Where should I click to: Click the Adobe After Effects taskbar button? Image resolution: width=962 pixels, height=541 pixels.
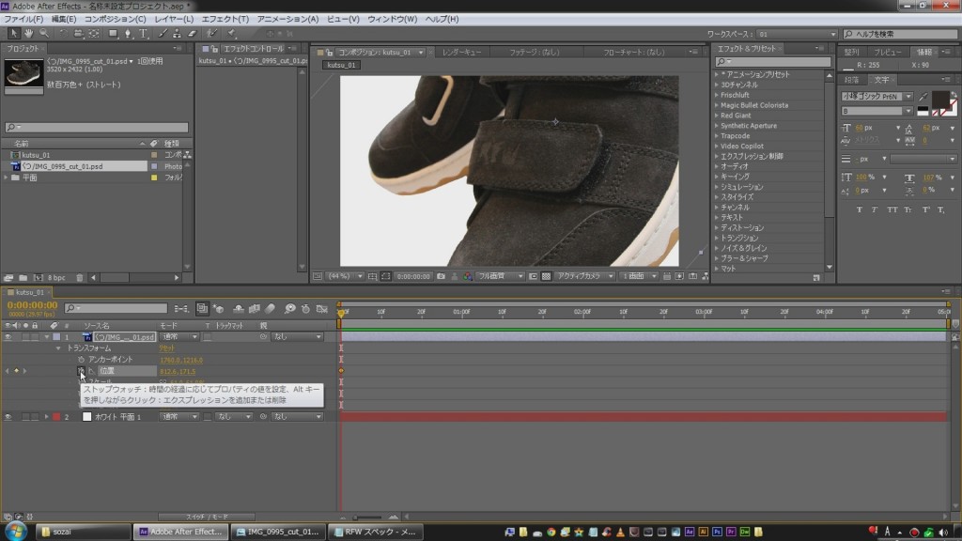(x=181, y=532)
